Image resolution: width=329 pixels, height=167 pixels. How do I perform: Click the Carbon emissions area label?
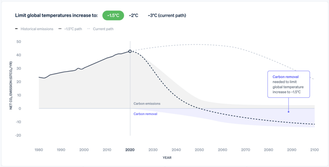click(147, 104)
